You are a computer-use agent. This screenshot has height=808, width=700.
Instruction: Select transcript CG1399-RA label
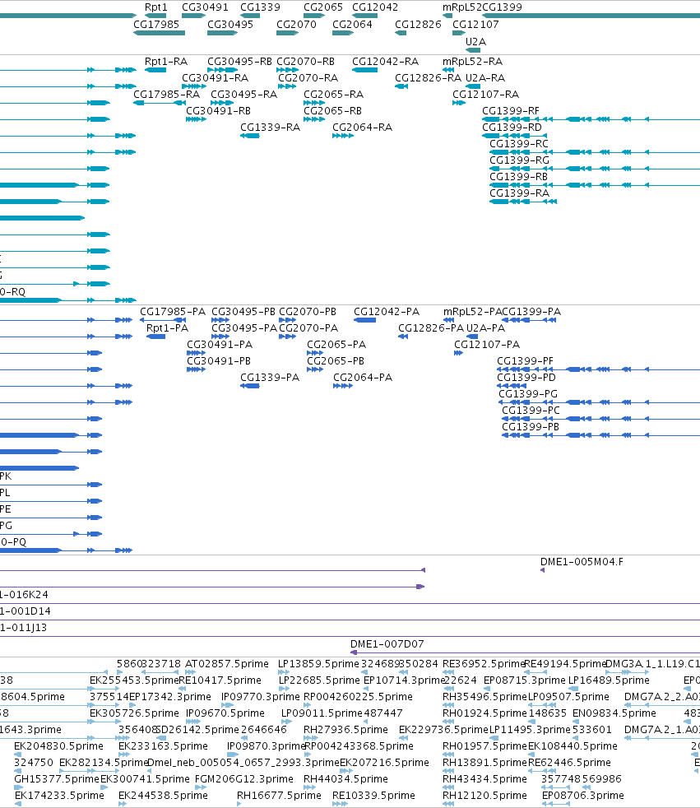click(x=519, y=193)
